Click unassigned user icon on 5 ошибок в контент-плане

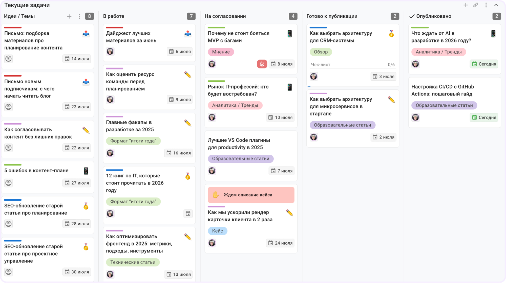click(x=9, y=183)
